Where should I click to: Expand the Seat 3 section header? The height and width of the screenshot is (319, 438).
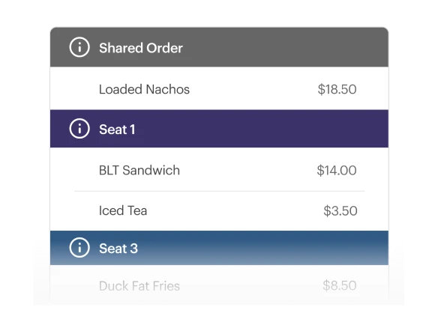(x=219, y=248)
